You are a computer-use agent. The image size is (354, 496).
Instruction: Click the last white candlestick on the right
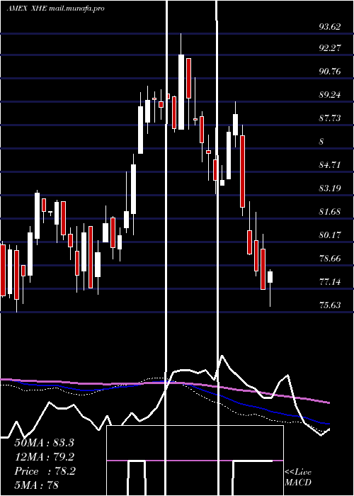(270, 277)
